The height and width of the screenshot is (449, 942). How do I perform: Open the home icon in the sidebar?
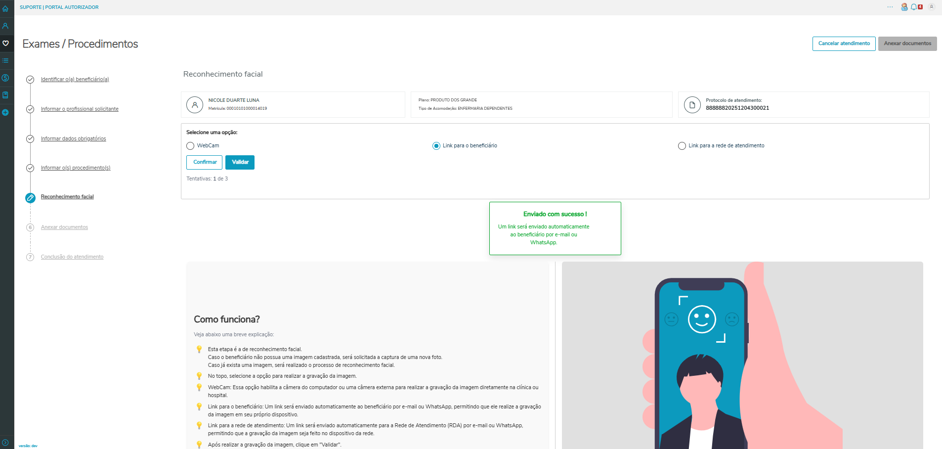tap(5, 8)
